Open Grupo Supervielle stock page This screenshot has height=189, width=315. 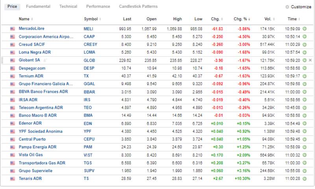35,171
